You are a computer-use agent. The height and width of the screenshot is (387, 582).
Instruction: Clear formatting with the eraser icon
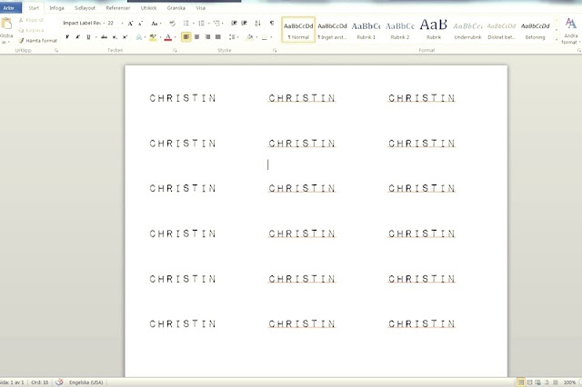pyautogui.click(x=172, y=24)
